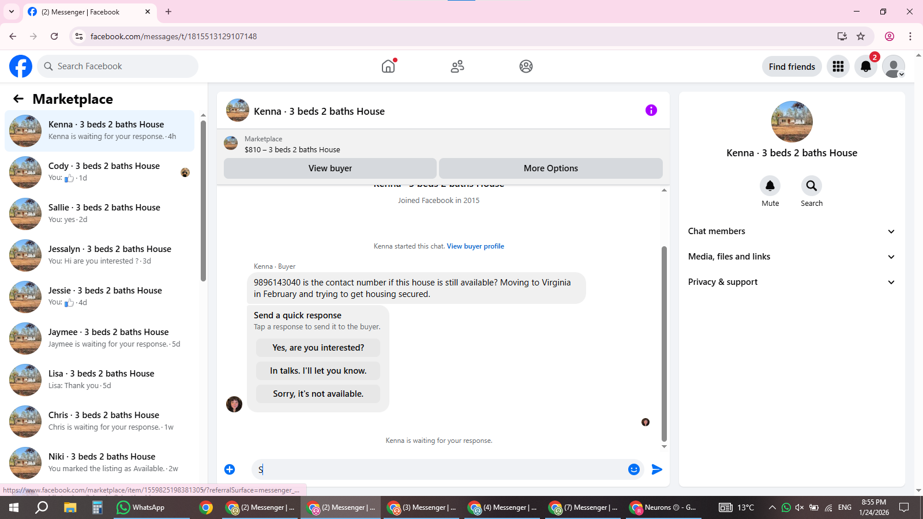Focus the Search Facebook field

(118, 66)
